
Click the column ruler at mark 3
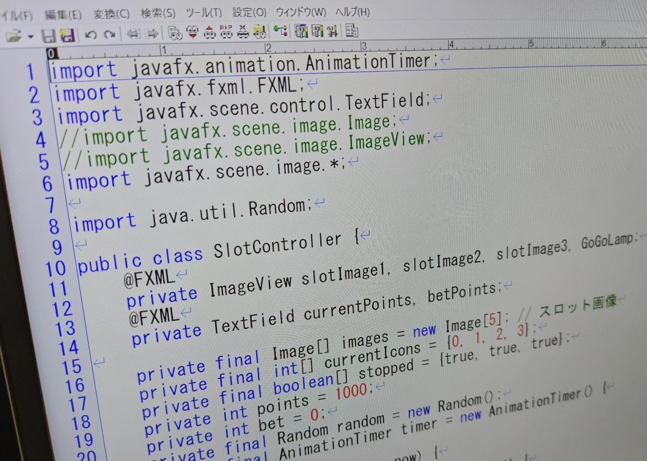point(364,46)
